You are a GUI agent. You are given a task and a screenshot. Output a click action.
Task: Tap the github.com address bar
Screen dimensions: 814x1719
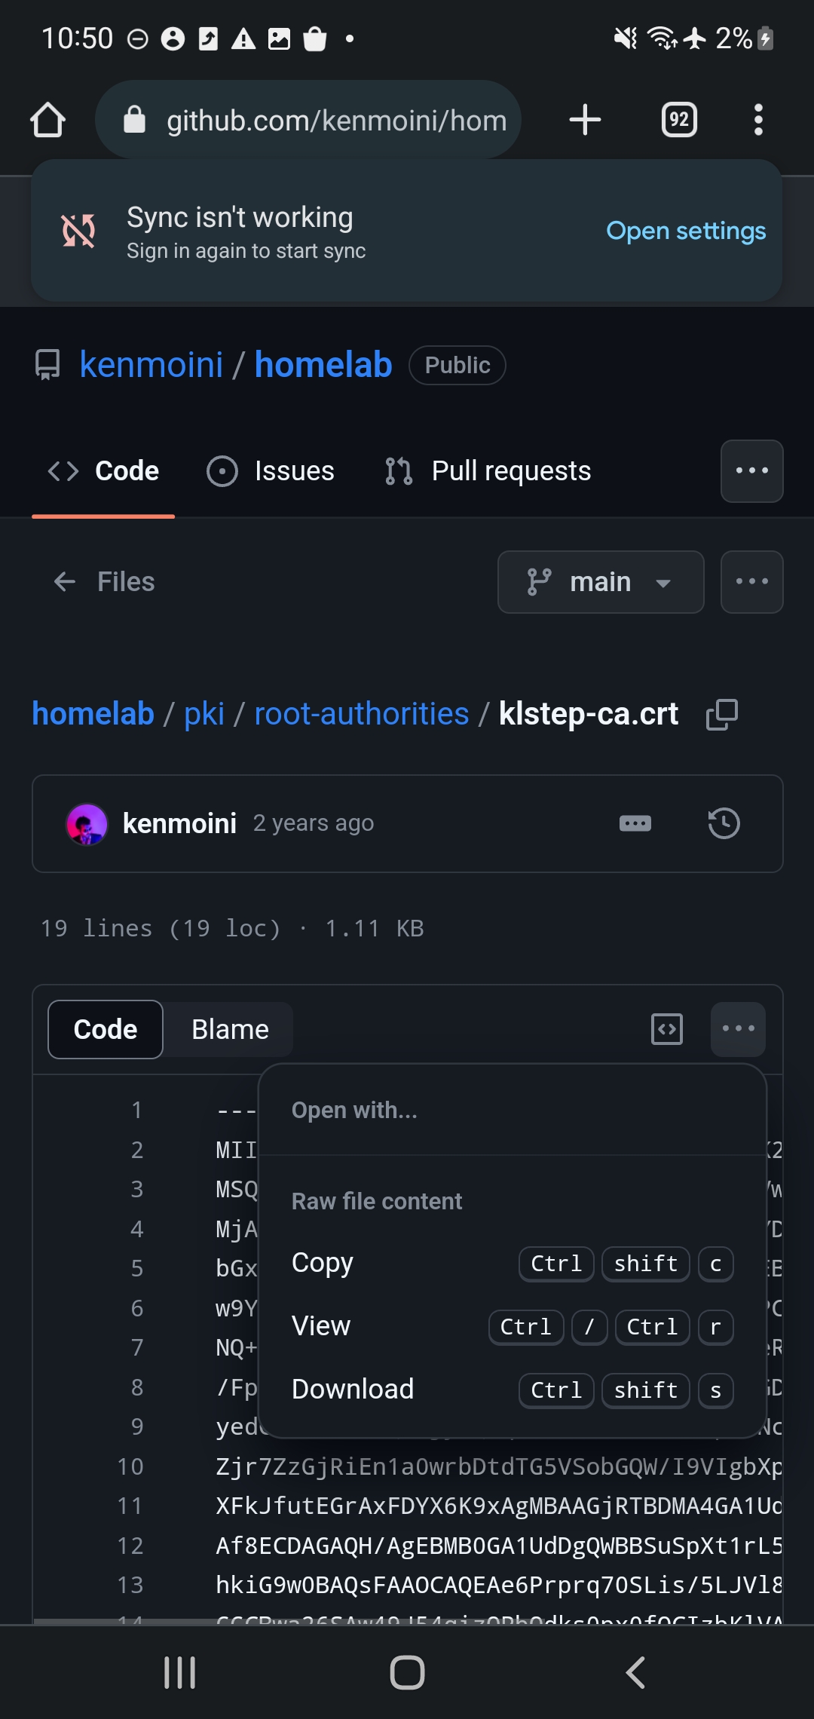click(x=309, y=120)
